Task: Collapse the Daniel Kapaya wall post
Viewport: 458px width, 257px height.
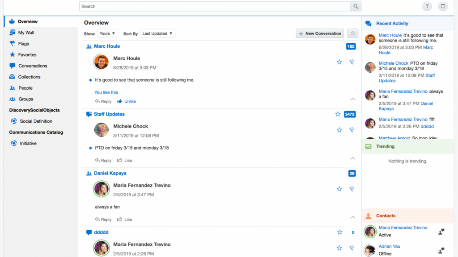Action: coord(353,218)
